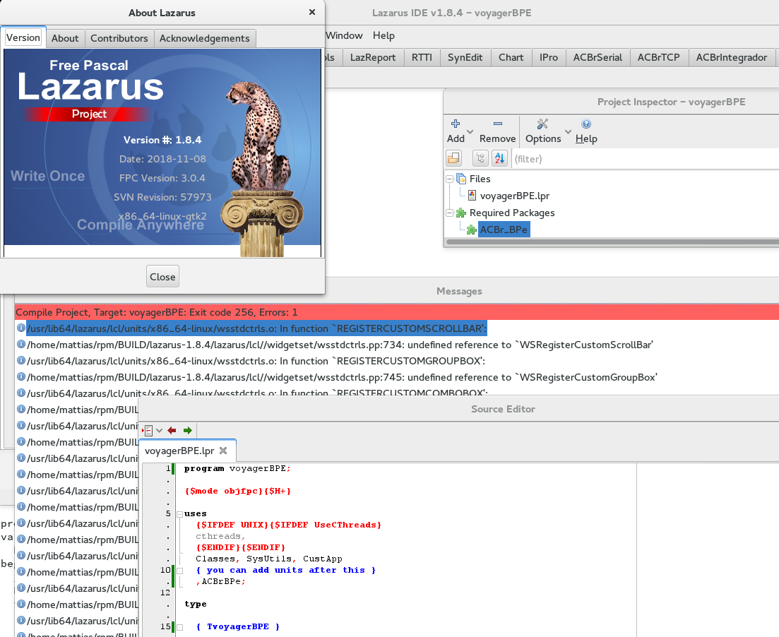The width and height of the screenshot is (779, 637).
Task: Open the Contributors tab
Action: coord(119,38)
